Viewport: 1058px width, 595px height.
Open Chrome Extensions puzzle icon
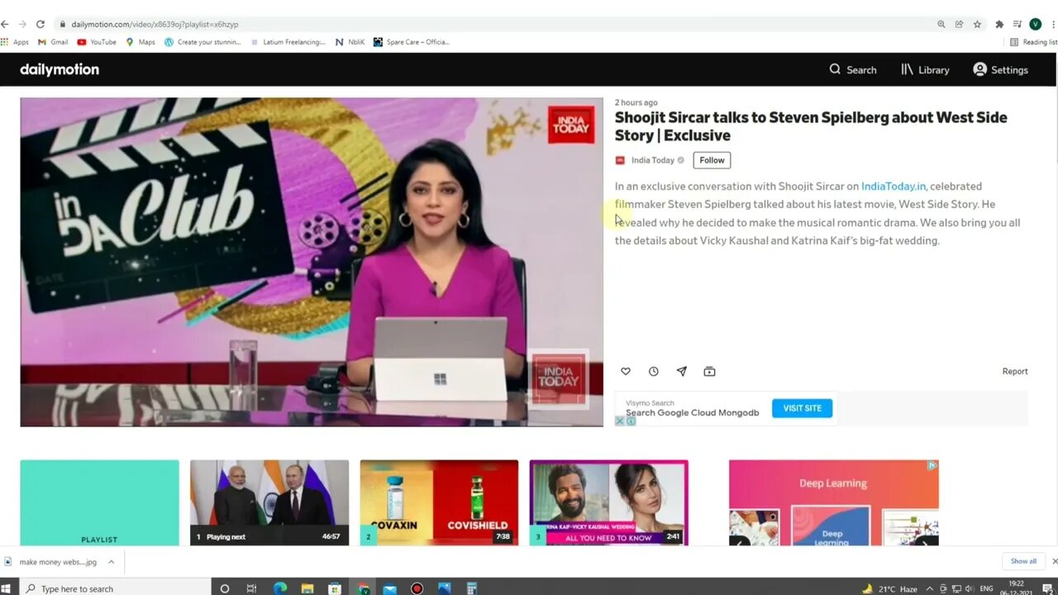point(999,24)
